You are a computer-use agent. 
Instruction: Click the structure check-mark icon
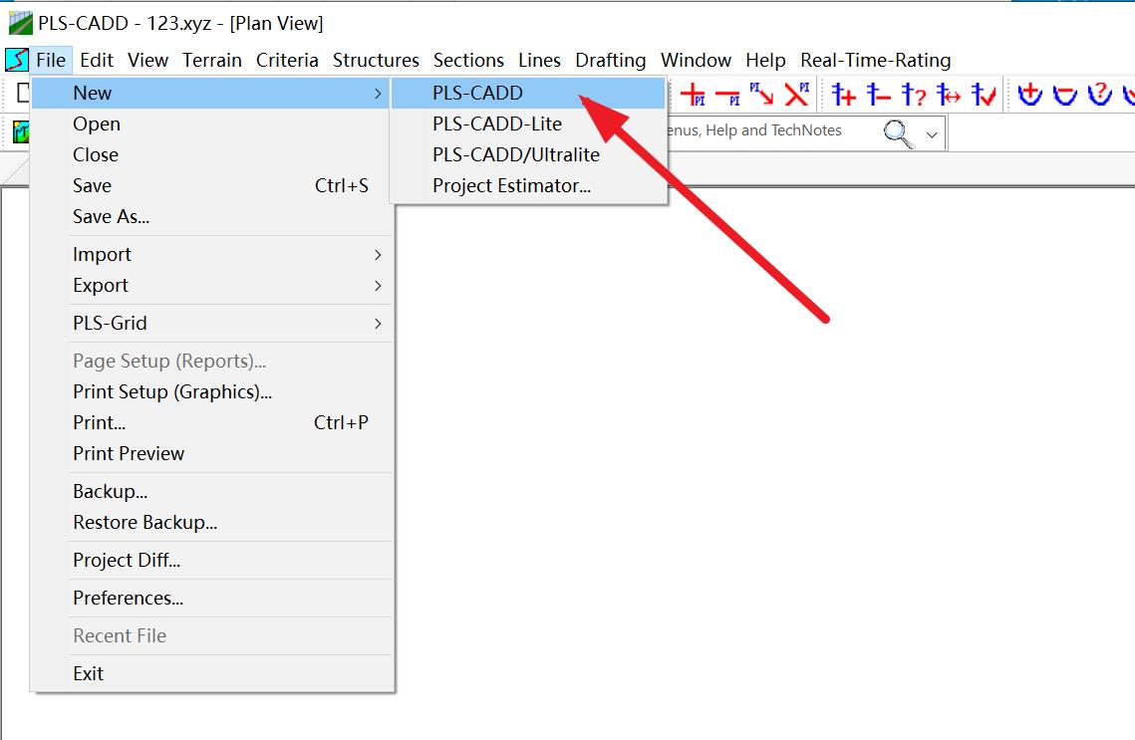tap(983, 94)
